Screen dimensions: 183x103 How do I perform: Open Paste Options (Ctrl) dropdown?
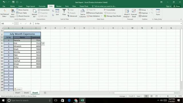18,89
